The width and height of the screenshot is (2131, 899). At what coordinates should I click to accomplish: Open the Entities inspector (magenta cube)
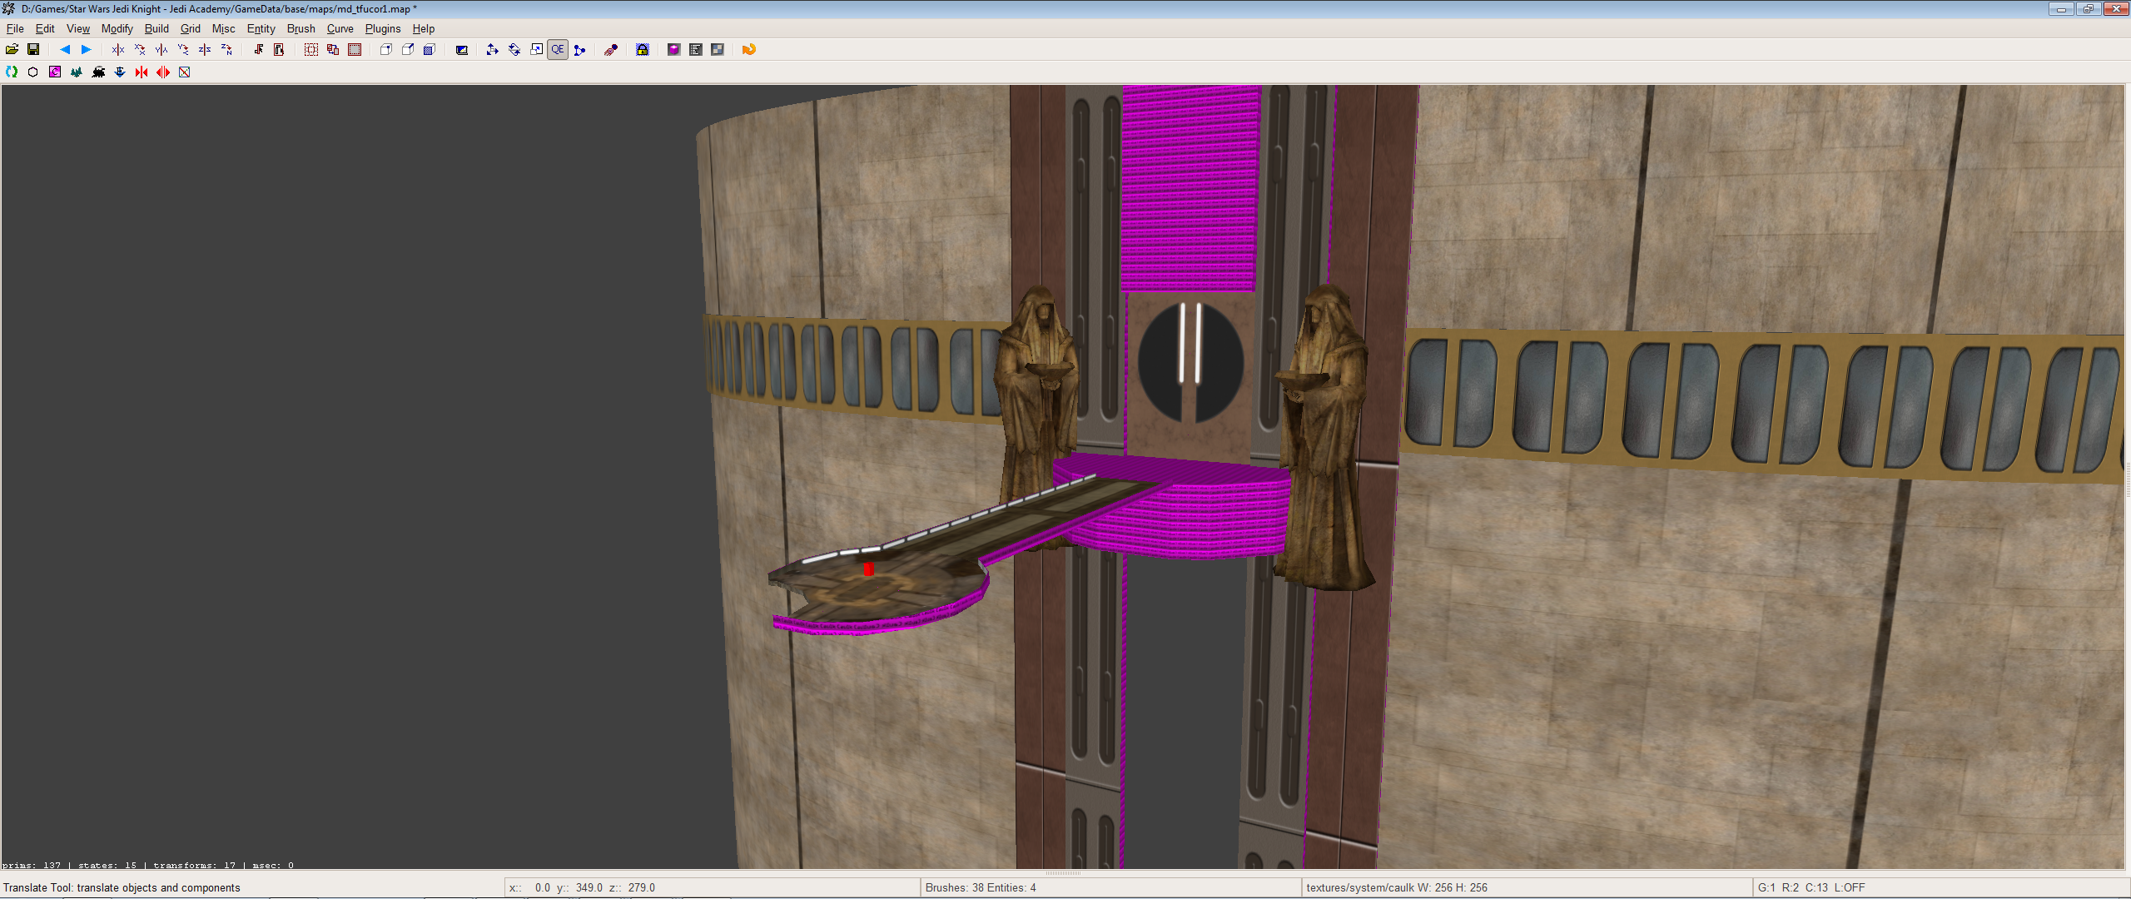[x=674, y=50]
